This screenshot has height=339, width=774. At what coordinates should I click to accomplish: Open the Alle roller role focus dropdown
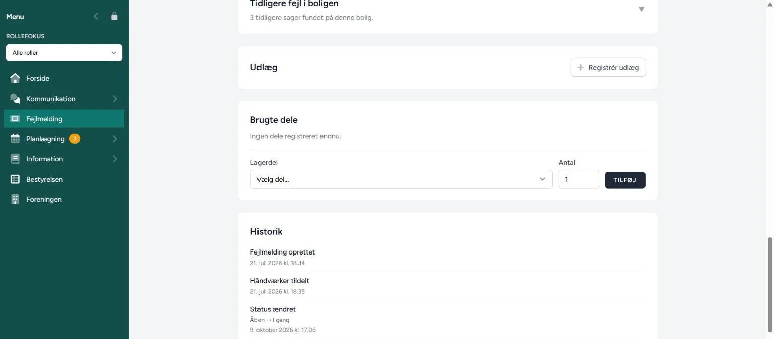coord(64,53)
